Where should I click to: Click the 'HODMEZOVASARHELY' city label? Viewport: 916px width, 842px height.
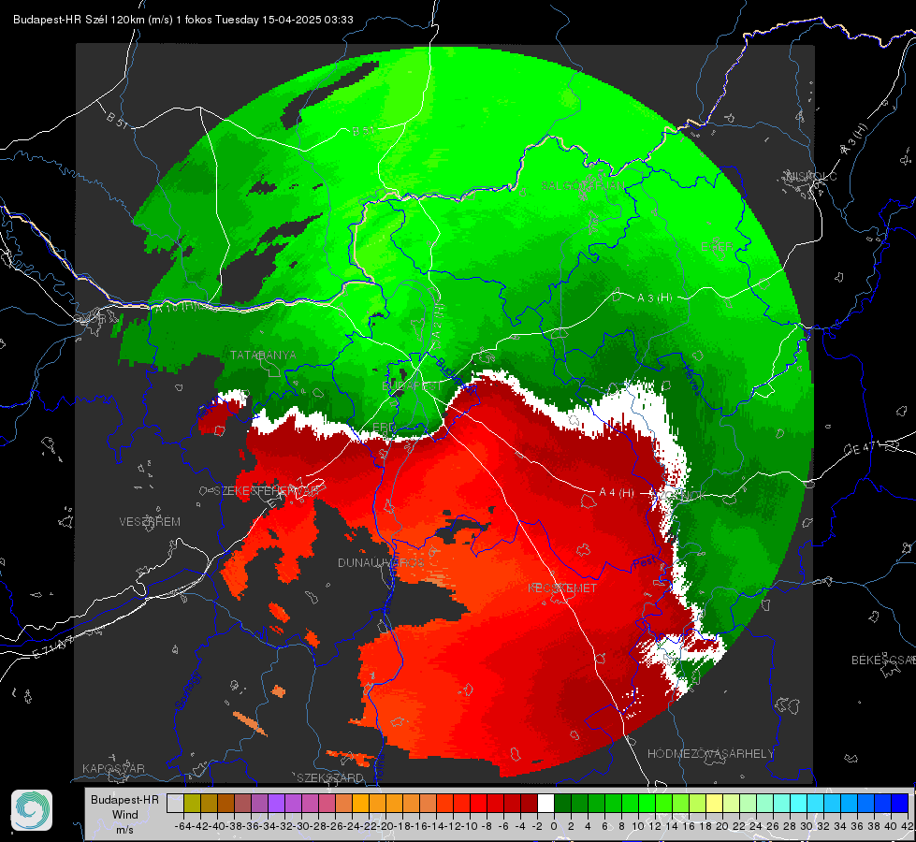coord(710,753)
